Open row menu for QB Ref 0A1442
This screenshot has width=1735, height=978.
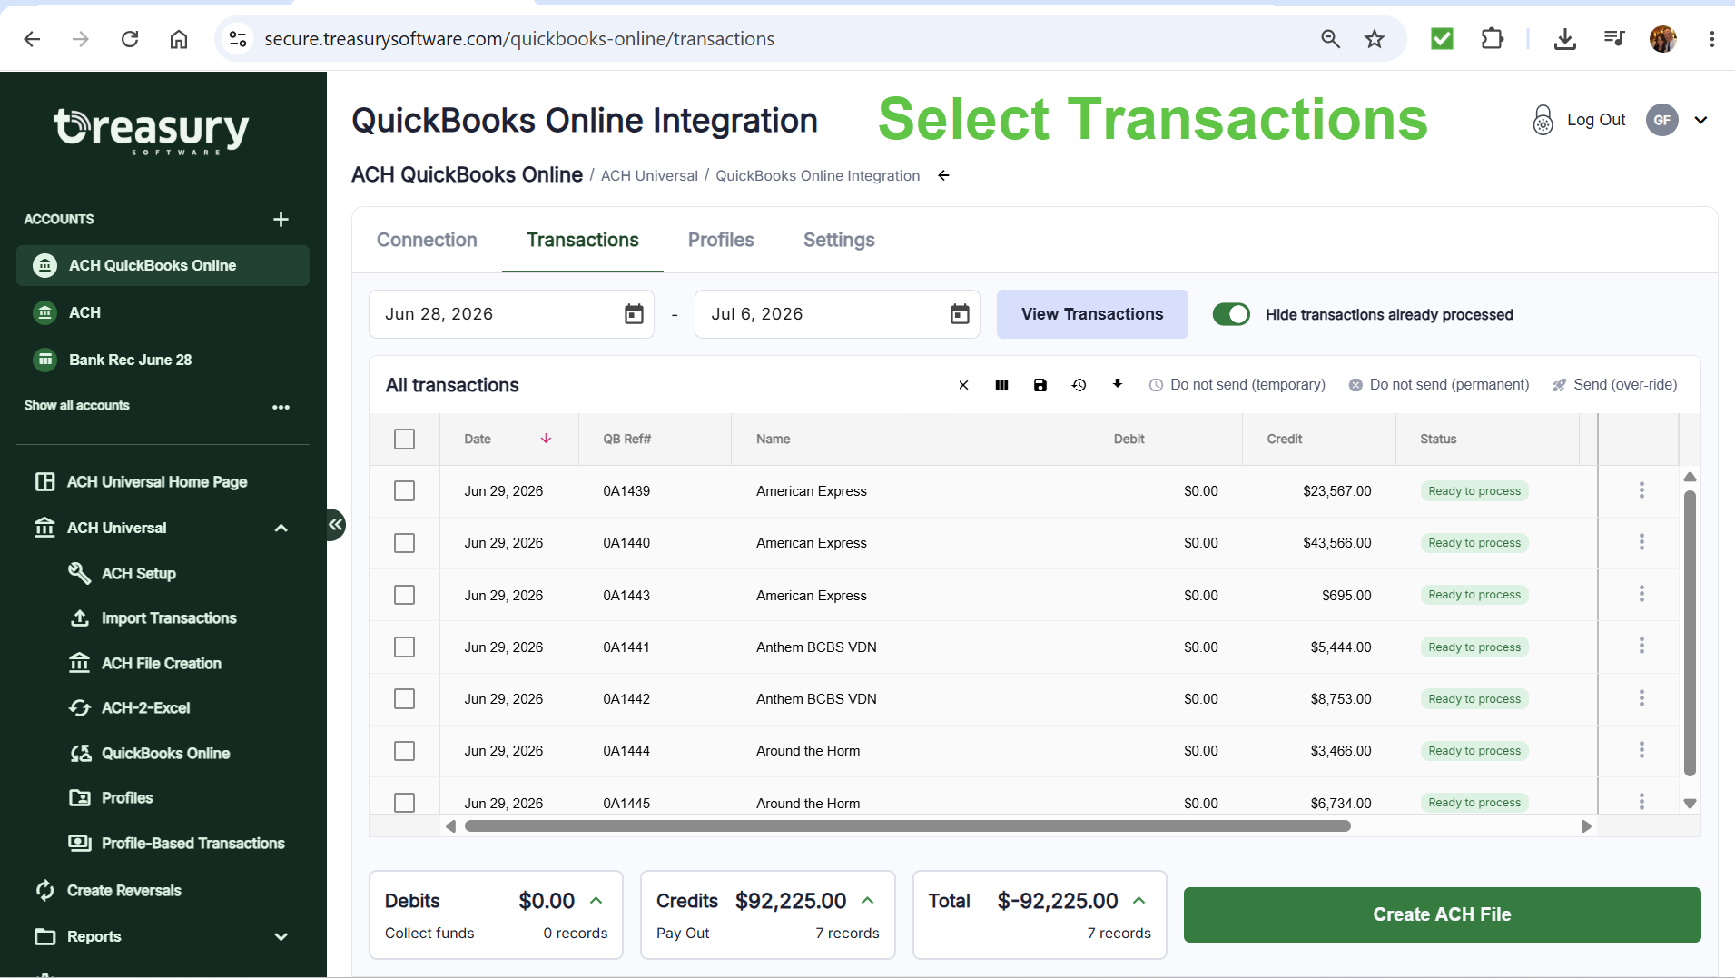(x=1641, y=698)
